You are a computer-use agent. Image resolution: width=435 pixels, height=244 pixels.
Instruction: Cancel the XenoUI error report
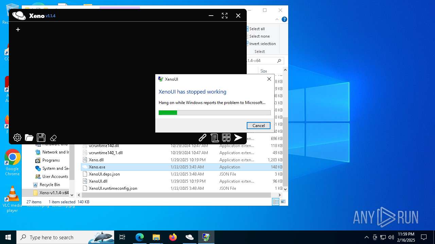coord(259,125)
